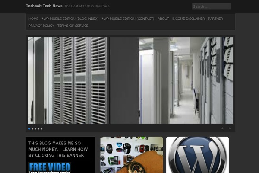Select the fourth slider pagination dot

coord(38,128)
